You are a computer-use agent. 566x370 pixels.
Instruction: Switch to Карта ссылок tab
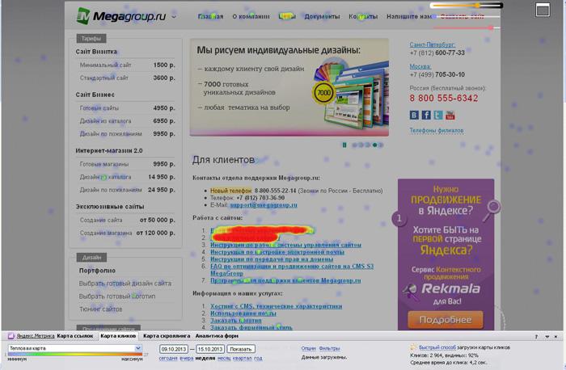point(75,336)
